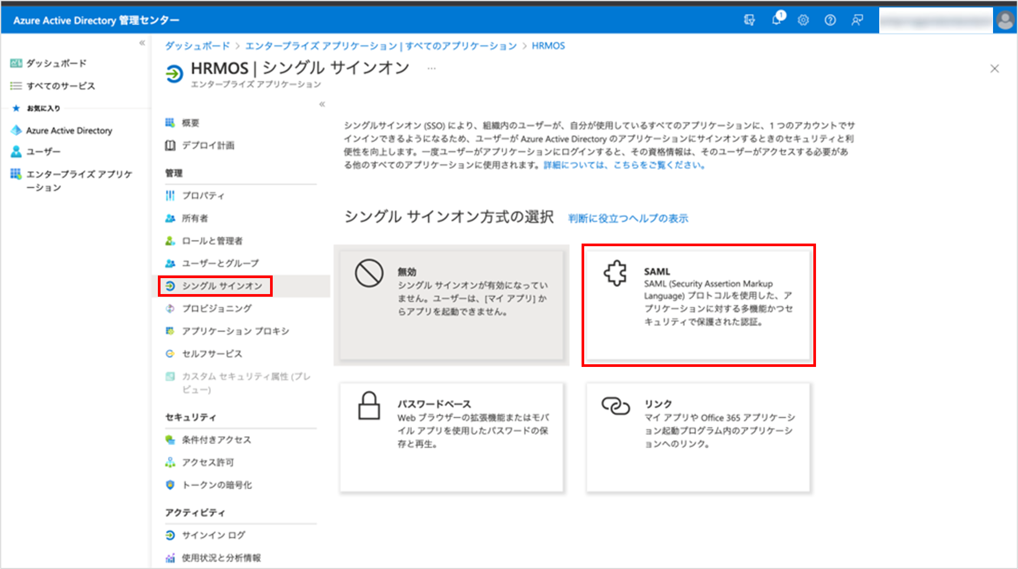
Task: Open the notifications bell icon
Action: click(x=777, y=19)
